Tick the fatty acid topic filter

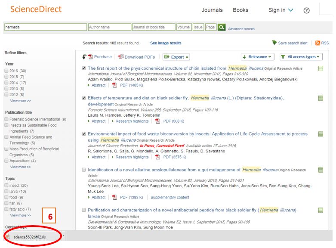6,209
